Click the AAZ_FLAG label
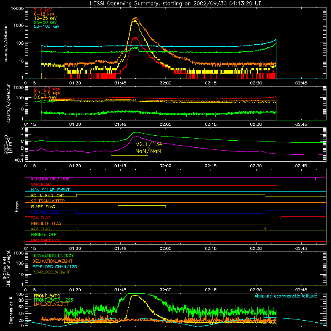The image size is (331, 331). tap(41, 229)
